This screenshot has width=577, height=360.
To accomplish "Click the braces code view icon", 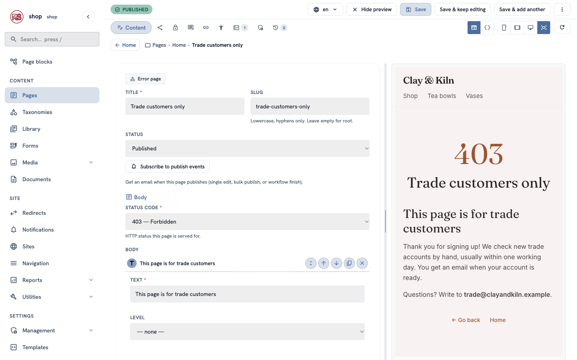I will point(487,28).
